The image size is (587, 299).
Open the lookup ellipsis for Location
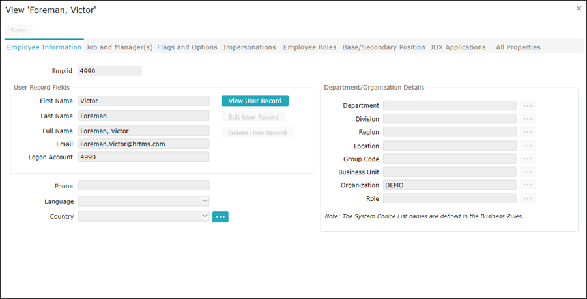(528, 146)
